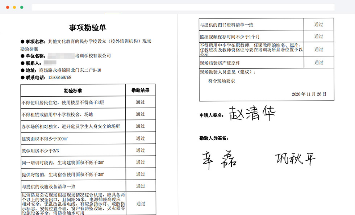Maximize the window with the green button
The image size is (355, 215).
pos(22,7)
